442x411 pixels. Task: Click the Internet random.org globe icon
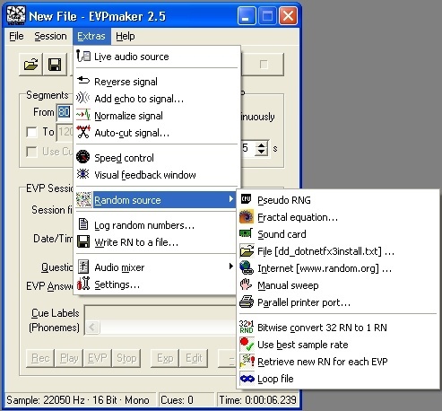(x=247, y=267)
